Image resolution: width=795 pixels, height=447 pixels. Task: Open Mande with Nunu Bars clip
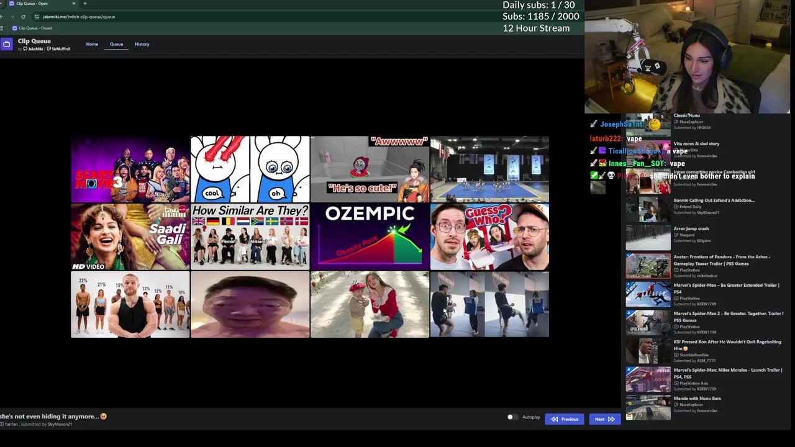(x=697, y=398)
